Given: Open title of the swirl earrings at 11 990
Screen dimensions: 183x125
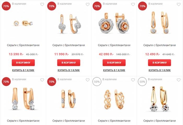Looking at the screenshot, I should click(x=68, y=45).
